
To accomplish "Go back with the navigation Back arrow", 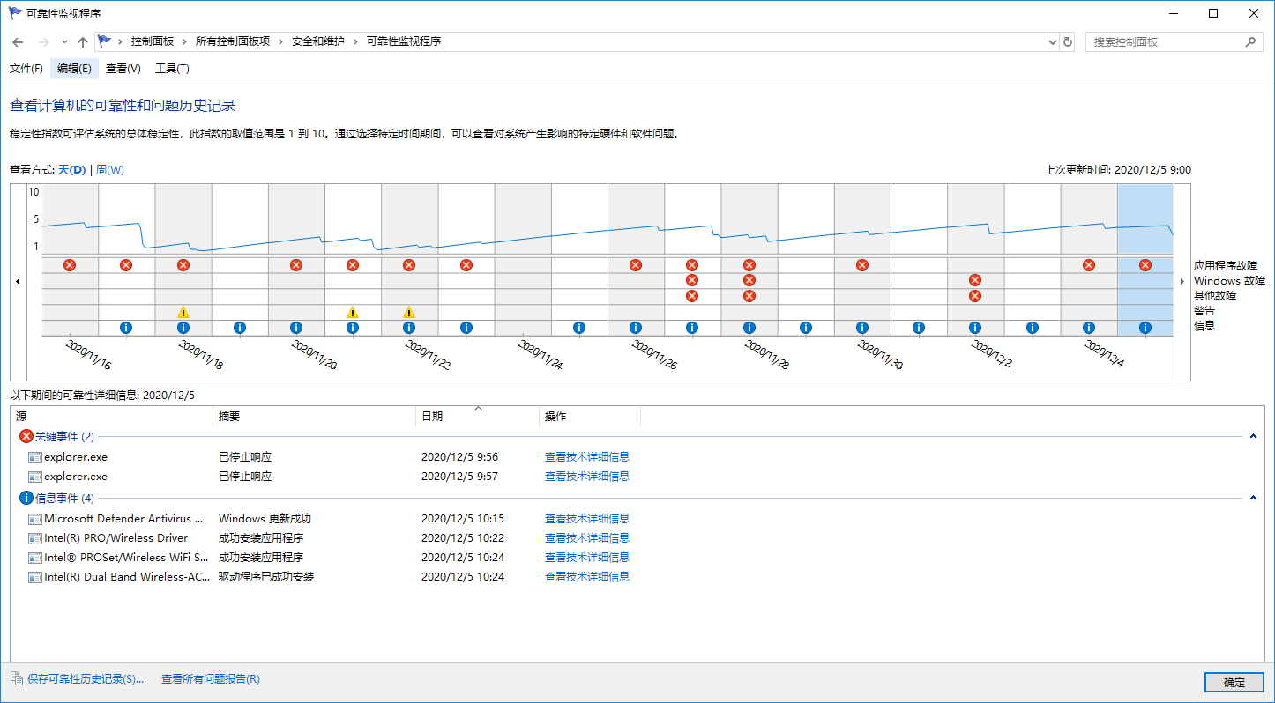I will pyautogui.click(x=19, y=41).
